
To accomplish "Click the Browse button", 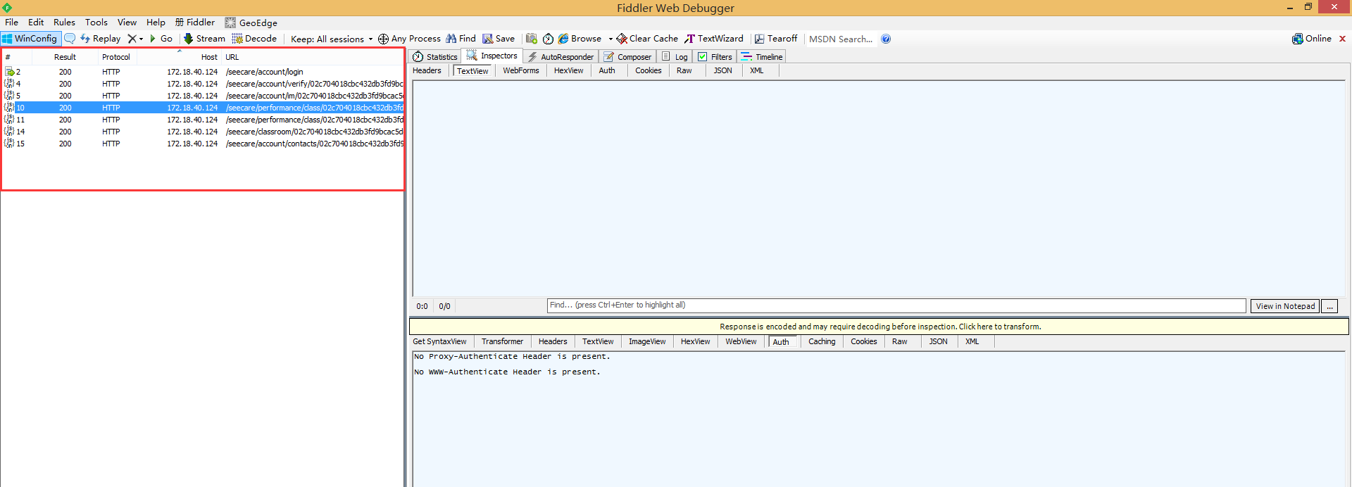I will pyautogui.click(x=580, y=39).
